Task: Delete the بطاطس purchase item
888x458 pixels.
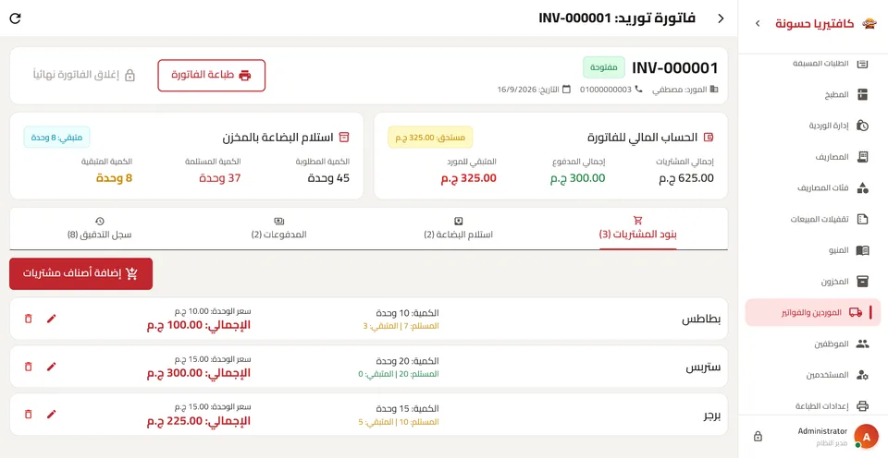Action: point(29,319)
